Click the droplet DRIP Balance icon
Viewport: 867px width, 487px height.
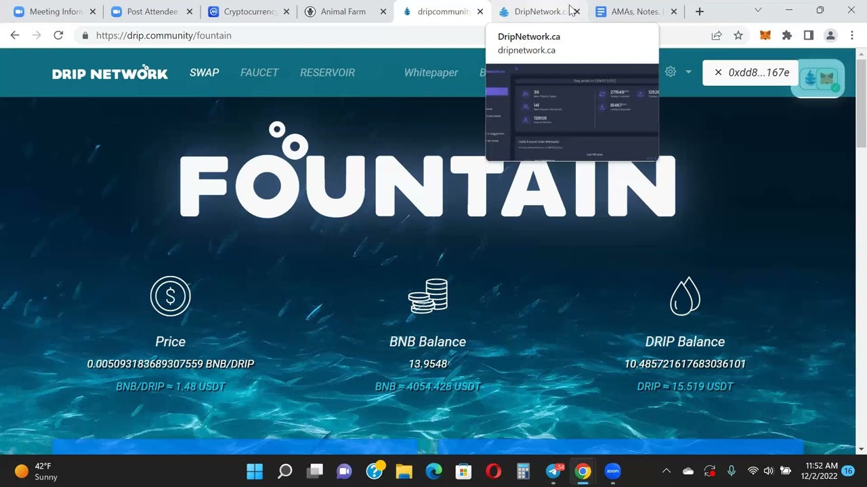tap(685, 296)
